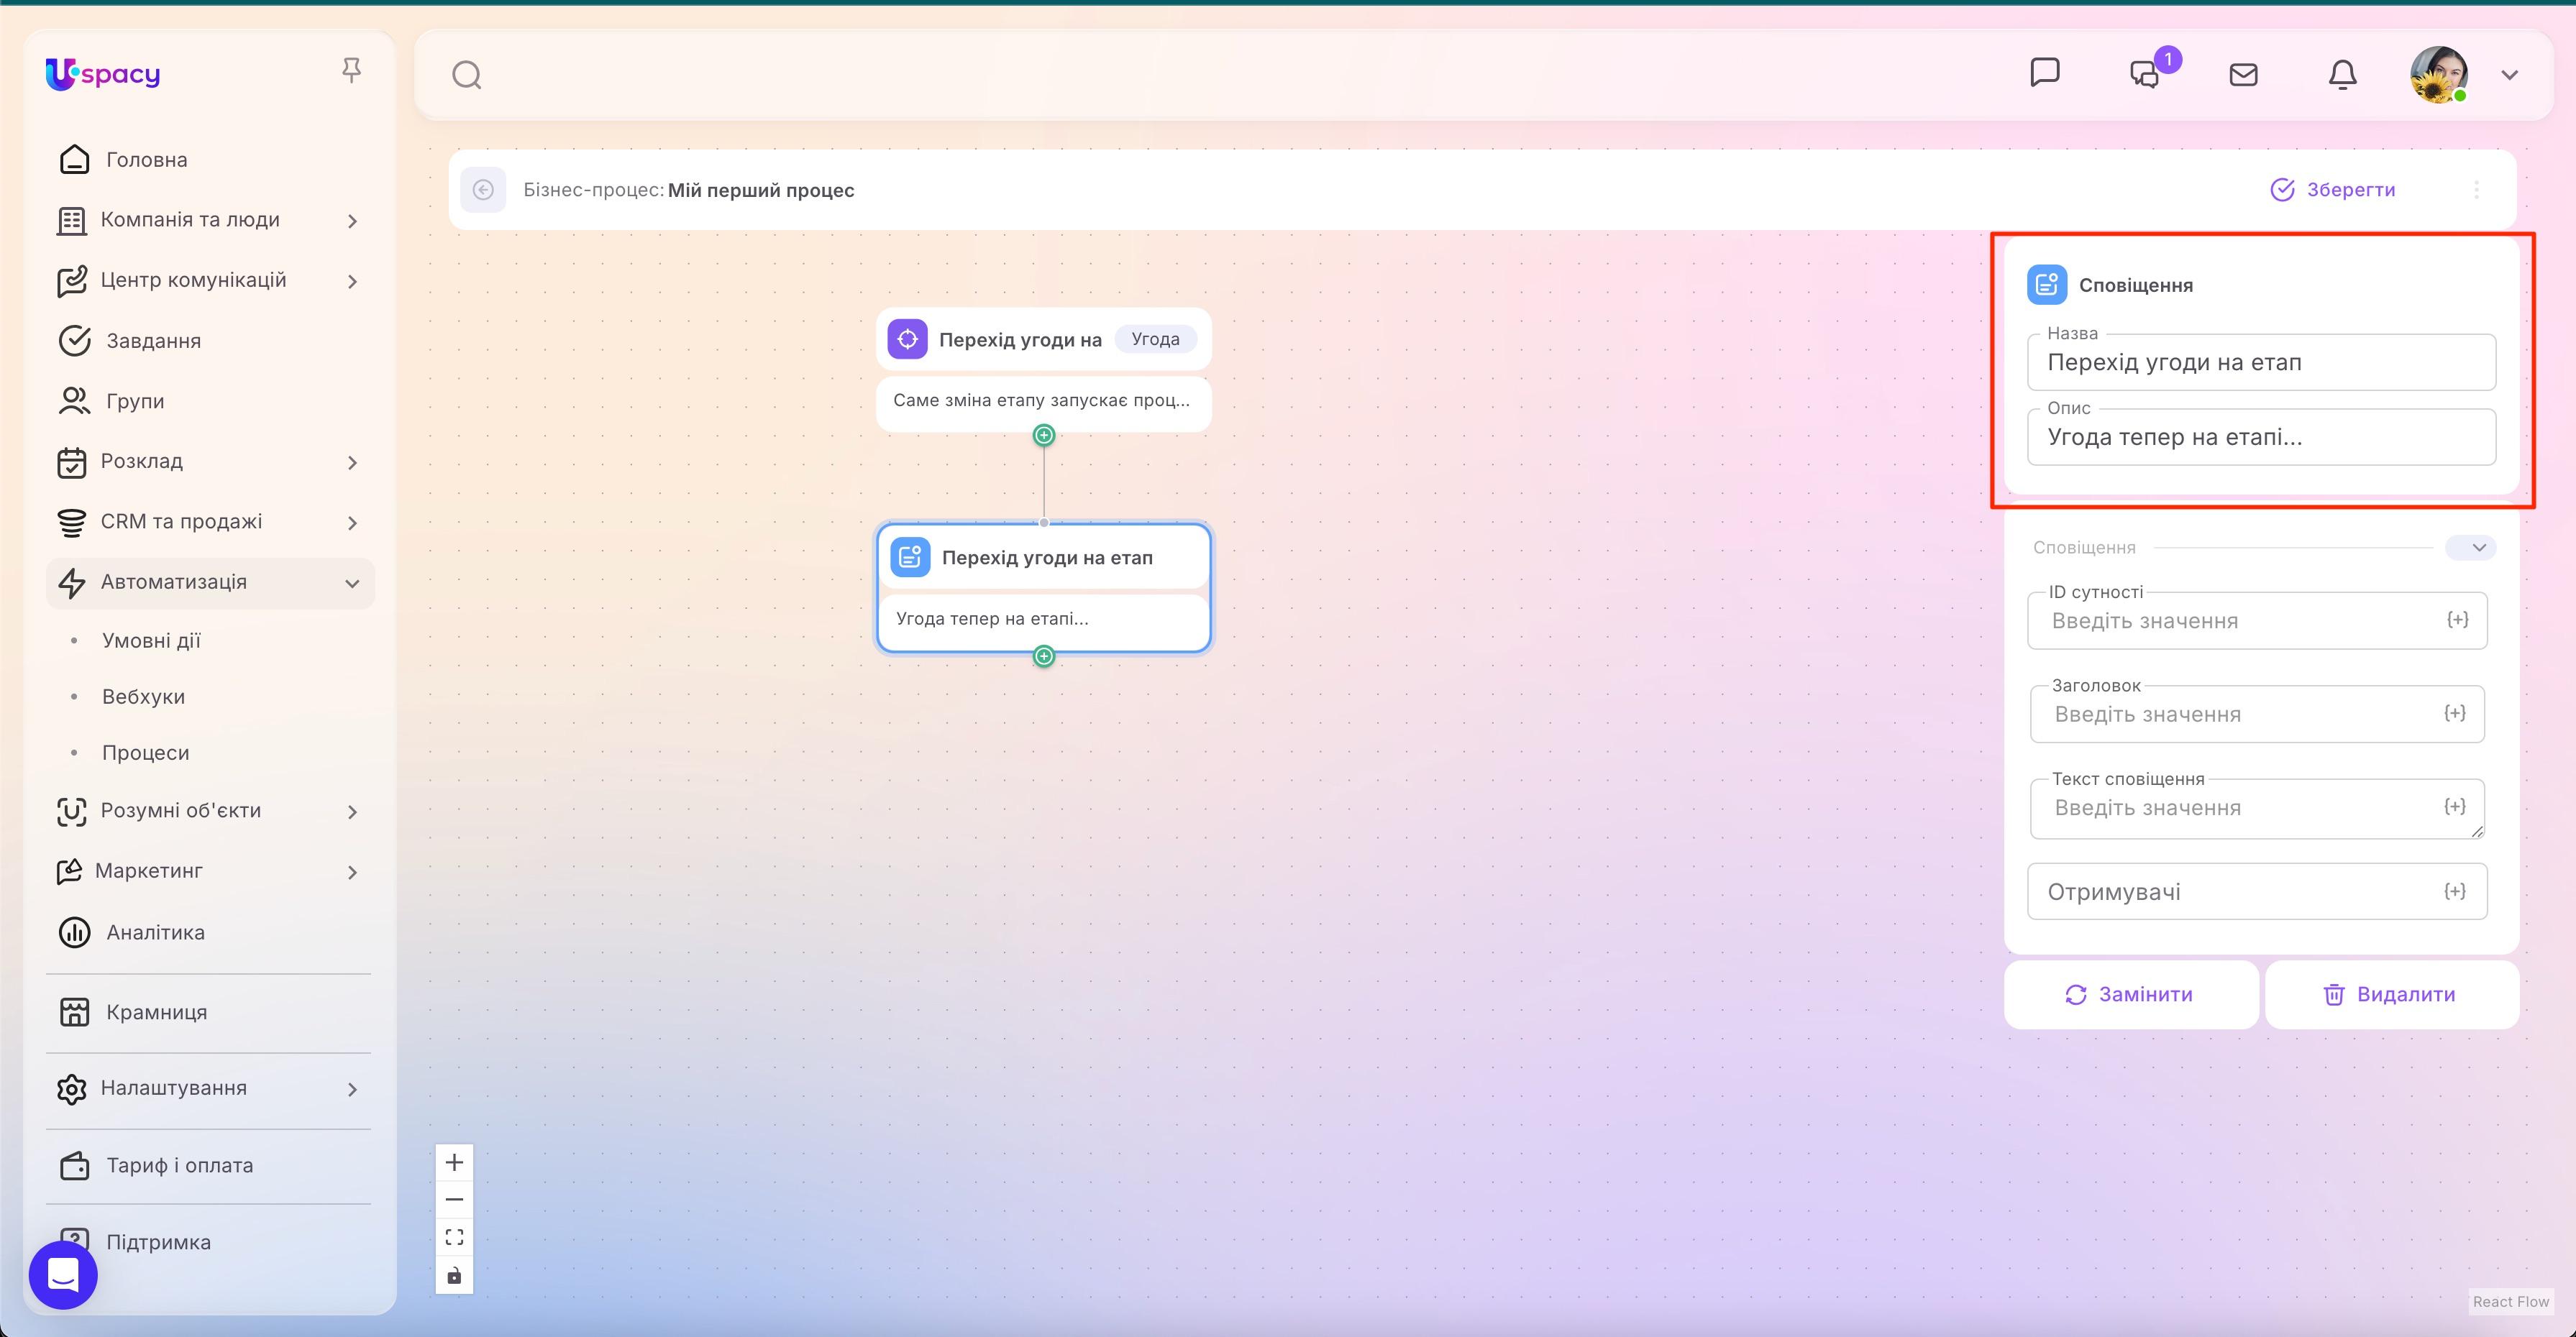Open the Процеси sidebar item
The image size is (2576, 1337).
146,751
